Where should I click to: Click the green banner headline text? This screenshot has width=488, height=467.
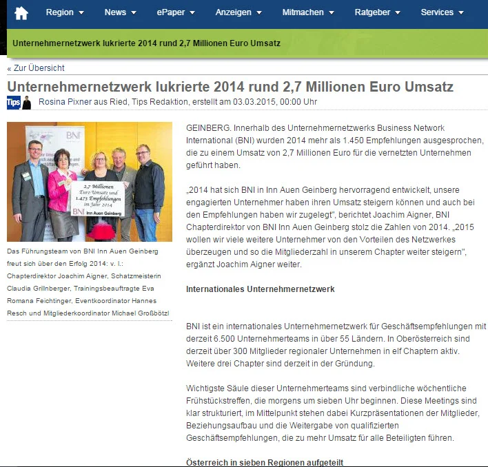146,43
